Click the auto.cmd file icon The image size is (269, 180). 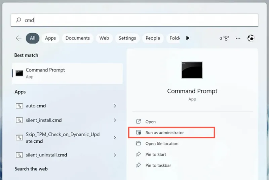(19, 106)
